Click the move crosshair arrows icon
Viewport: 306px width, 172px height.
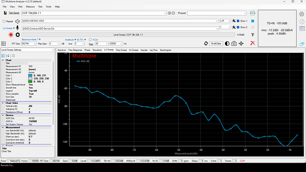(241, 43)
